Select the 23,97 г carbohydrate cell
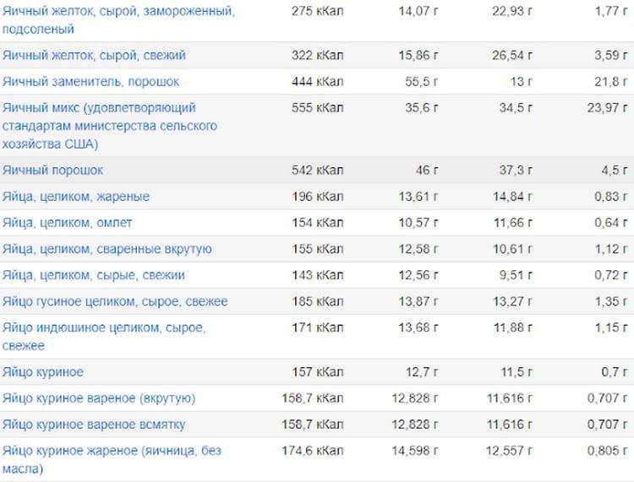The image size is (634, 482). pyautogui.click(x=607, y=108)
